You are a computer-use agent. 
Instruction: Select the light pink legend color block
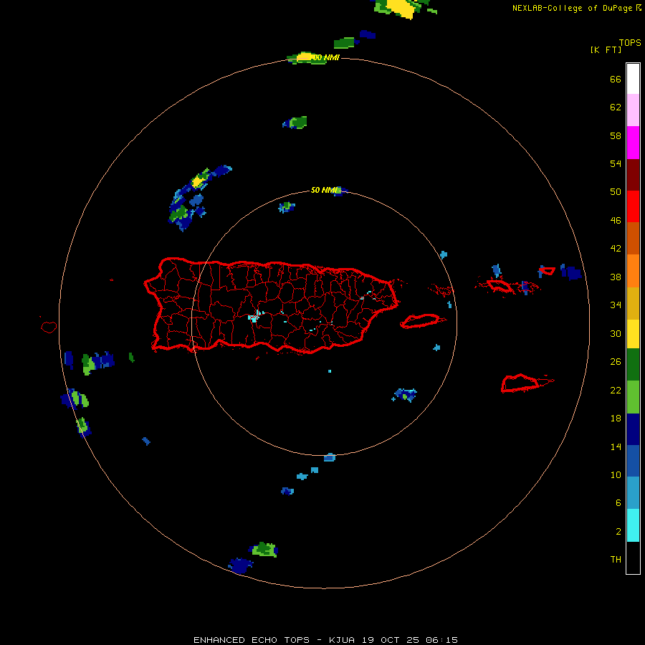pyautogui.click(x=633, y=110)
